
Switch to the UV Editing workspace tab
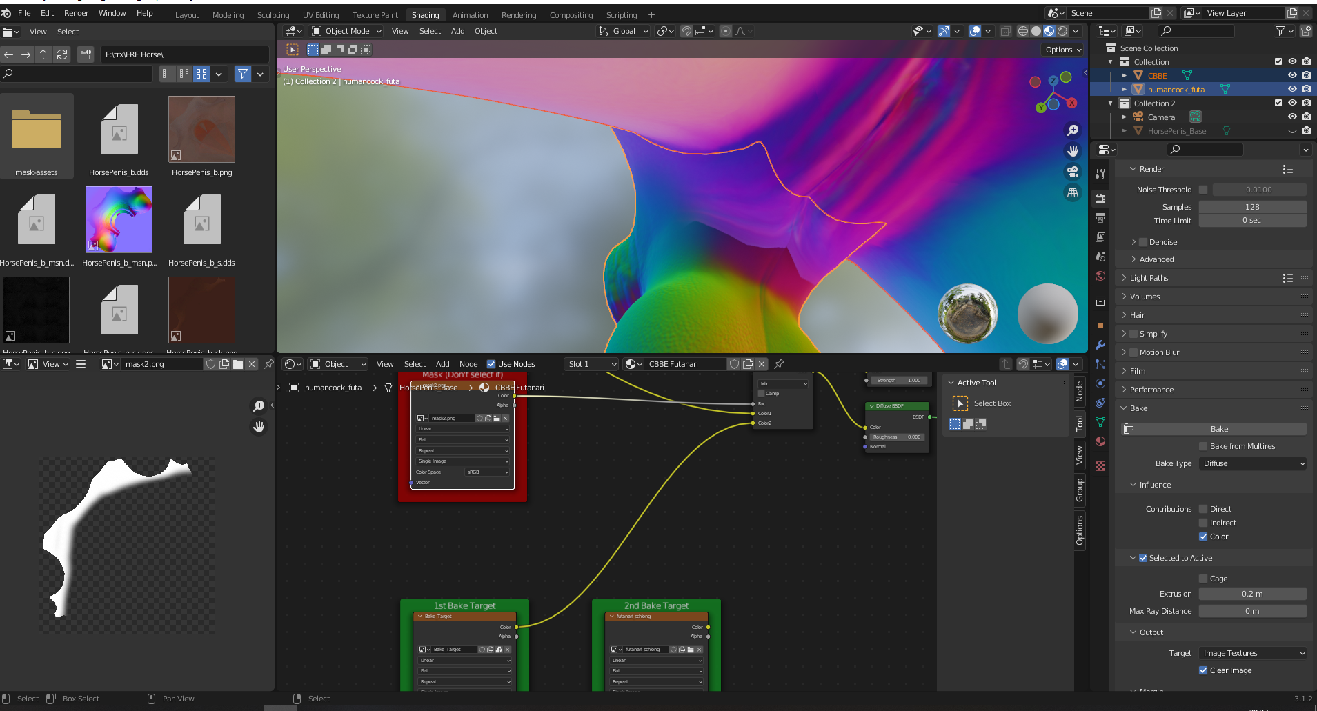point(321,15)
